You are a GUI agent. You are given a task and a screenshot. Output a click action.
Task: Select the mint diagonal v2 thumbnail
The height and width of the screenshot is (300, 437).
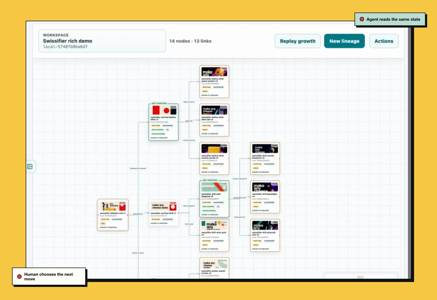(214, 187)
